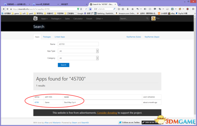Open the eBay bookmark
This screenshot has height=126, width=197.
[172, 13]
